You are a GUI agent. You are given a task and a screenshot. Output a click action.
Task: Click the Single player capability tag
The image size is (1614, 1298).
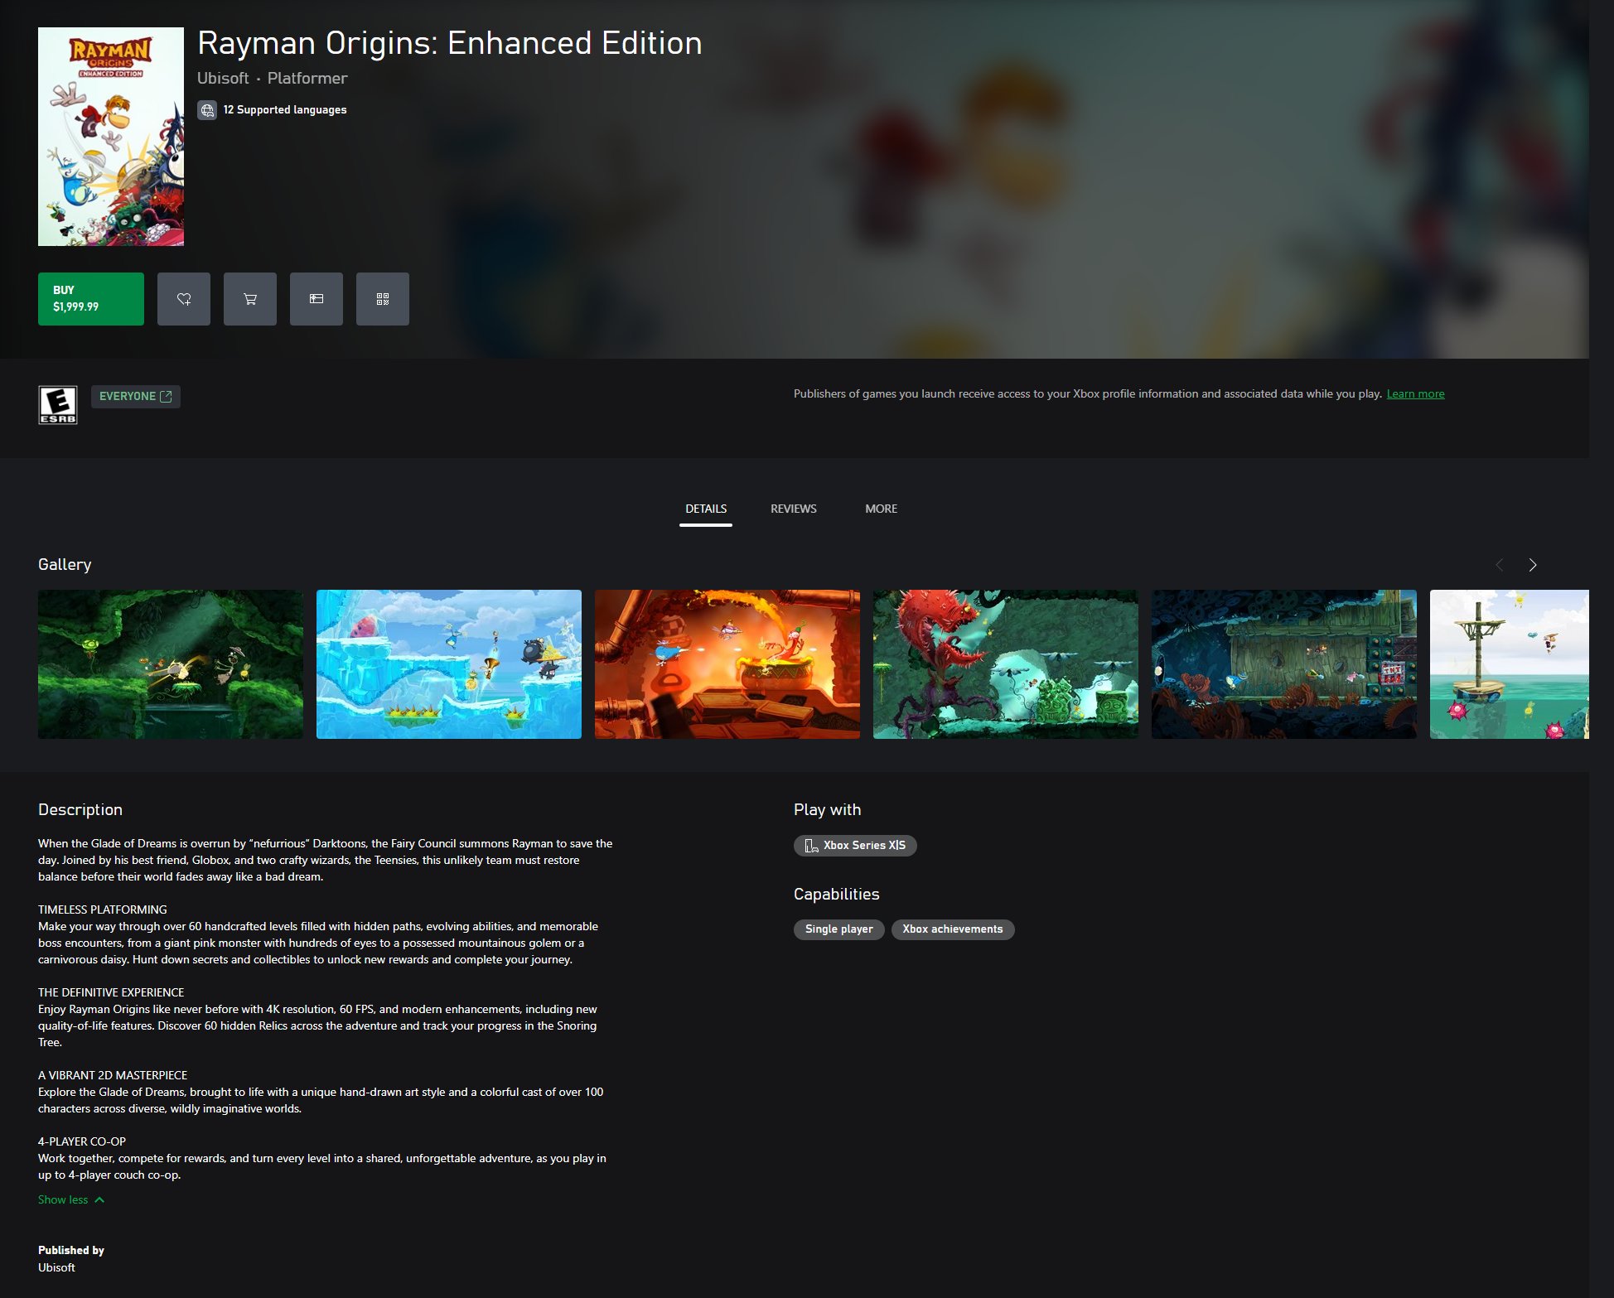838,929
